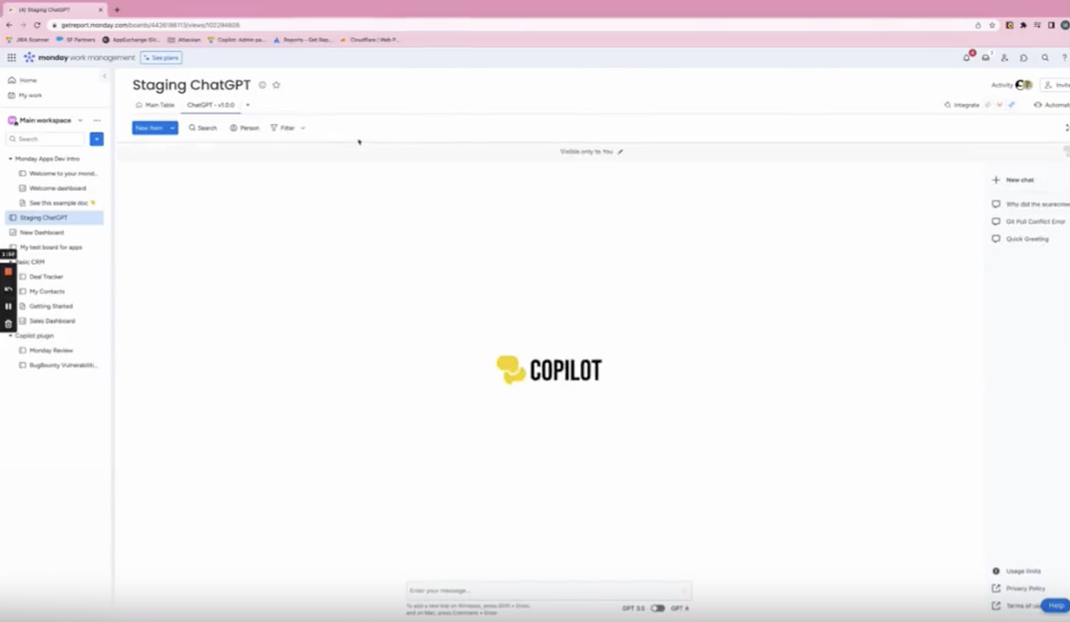The height and width of the screenshot is (622, 1070).
Task: Click the Invite button
Action: point(1056,85)
